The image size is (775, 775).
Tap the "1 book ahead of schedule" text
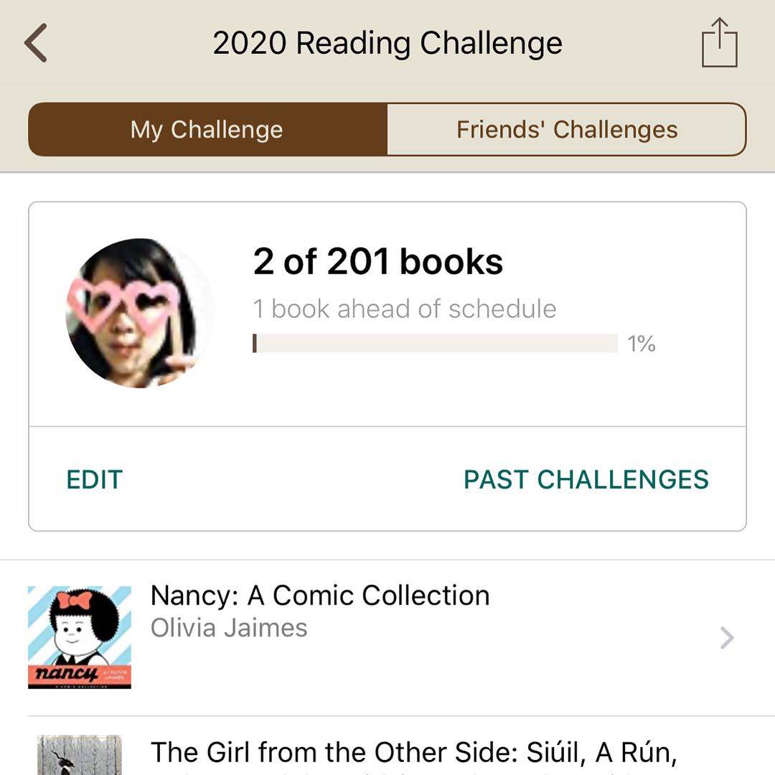(405, 309)
